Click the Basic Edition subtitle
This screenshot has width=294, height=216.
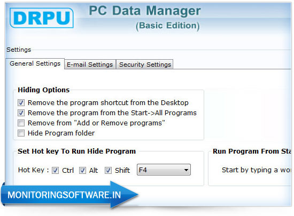pyautogui.click(x=168, y=26)
